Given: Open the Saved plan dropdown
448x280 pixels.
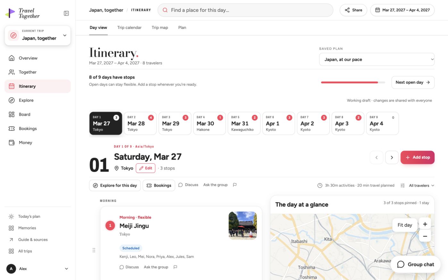Looking at the screenshot, I should tap(377, 59).
